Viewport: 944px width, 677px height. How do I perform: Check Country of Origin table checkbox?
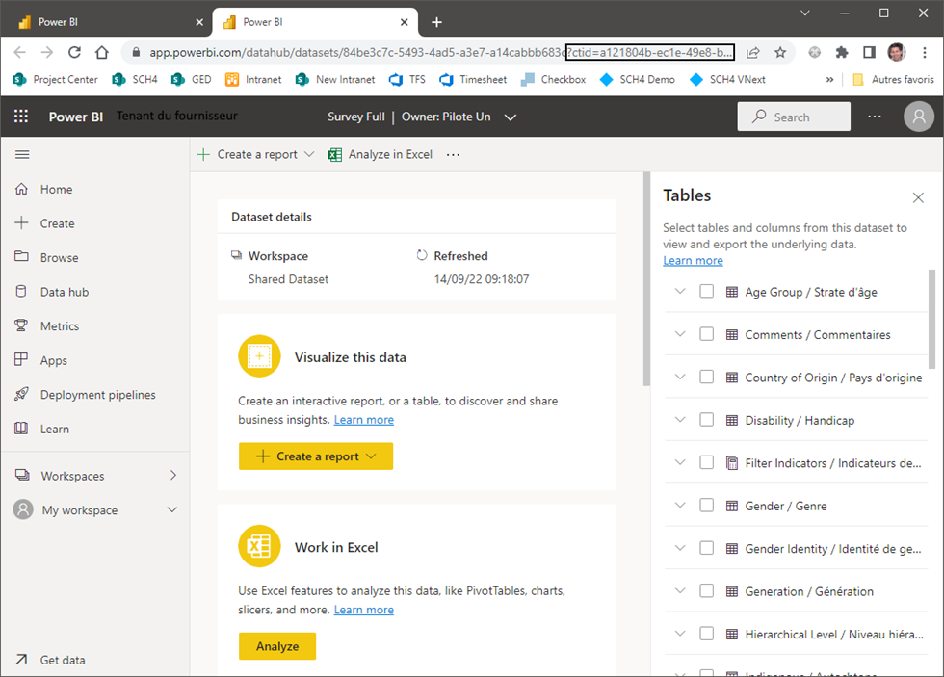tap(706, 377)
